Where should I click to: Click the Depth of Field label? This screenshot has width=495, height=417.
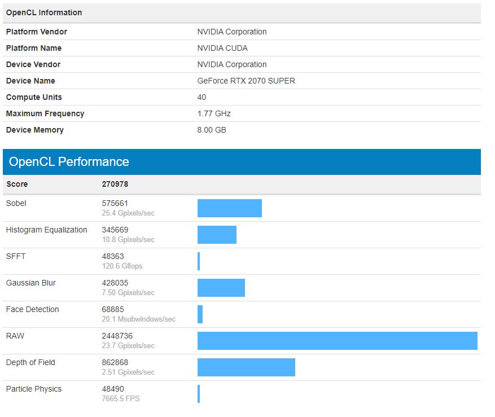tap(30, 363)
